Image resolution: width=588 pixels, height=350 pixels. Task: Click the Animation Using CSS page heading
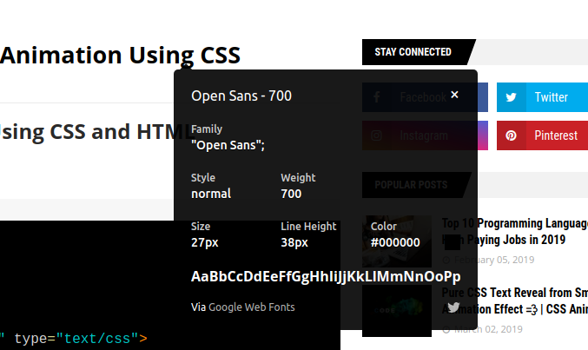[120, 56]
